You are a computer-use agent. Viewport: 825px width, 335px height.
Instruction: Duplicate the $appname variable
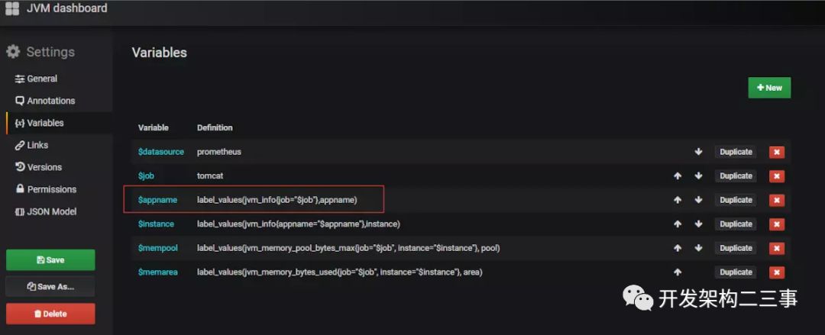(x=736, y=200)
